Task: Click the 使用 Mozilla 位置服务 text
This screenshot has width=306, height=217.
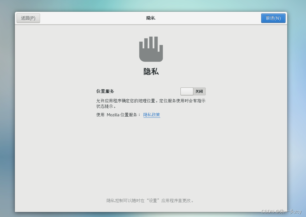Action: tap(118, 115)
